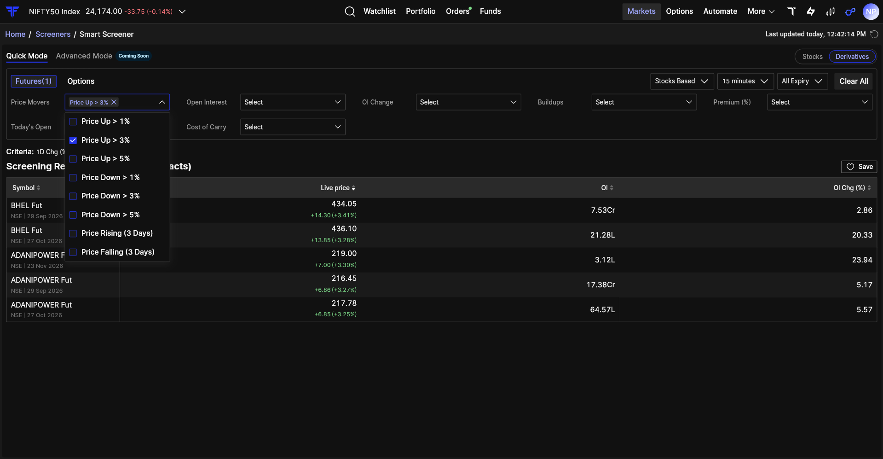Expand the All Expiry dropdown
The height and width of the screenshot is (459, 883).
click(x=802, y=81)
